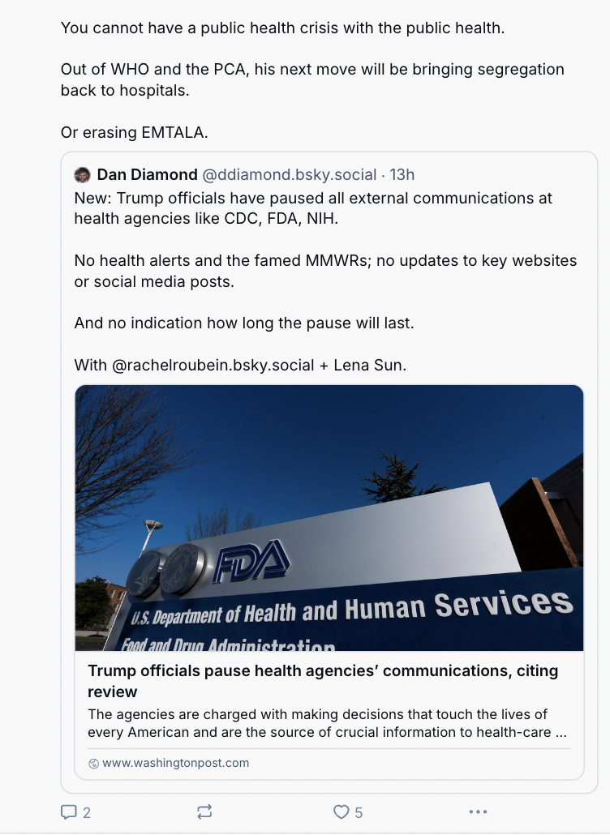Click the 13h timestamp of quoted post
Image resolution: width=610 pixels, height=835 pixels.
(x=402, y=174)
